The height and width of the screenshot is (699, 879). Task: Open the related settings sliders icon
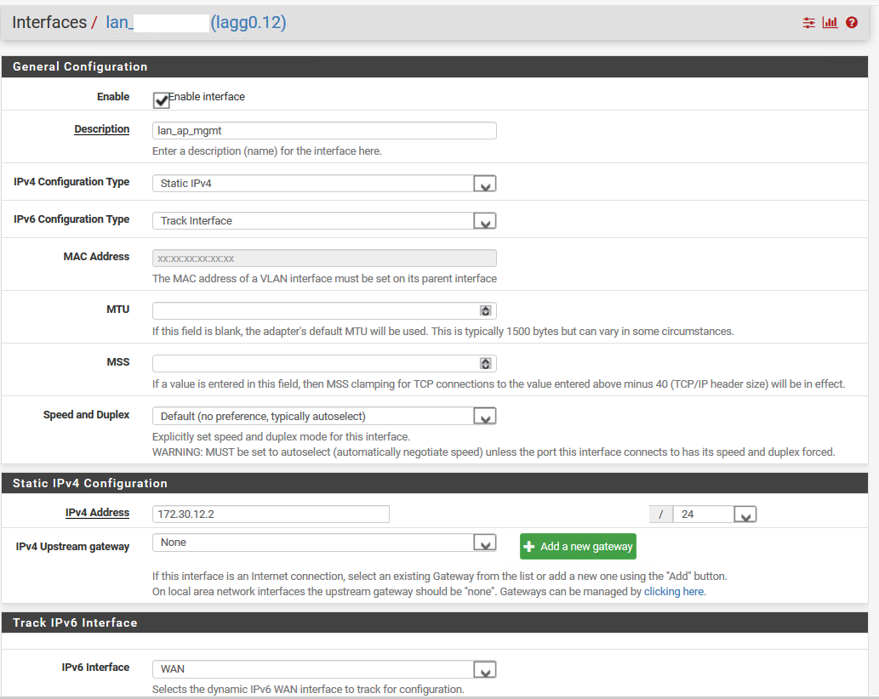(x=808, y=22)
